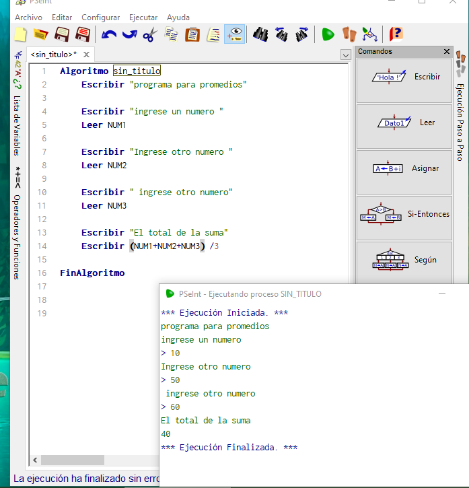469x488 pixels.
Task: Click the status bar message "La ejecución ha finalizado"
Action: (x=87, y=479)
